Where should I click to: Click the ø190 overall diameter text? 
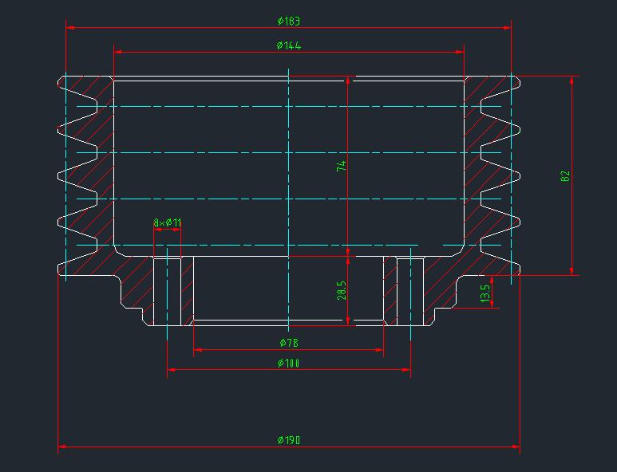(288, 440)
